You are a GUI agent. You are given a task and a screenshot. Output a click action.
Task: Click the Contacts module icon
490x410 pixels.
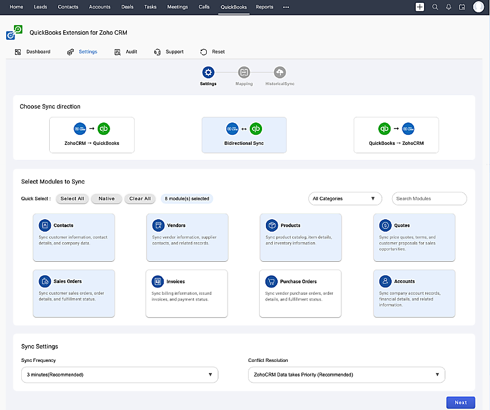45,225
